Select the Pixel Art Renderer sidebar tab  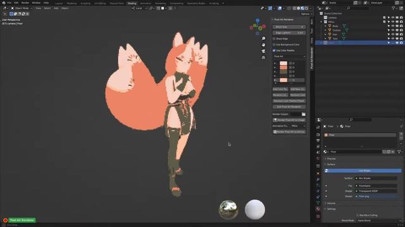tap(312, 58)
